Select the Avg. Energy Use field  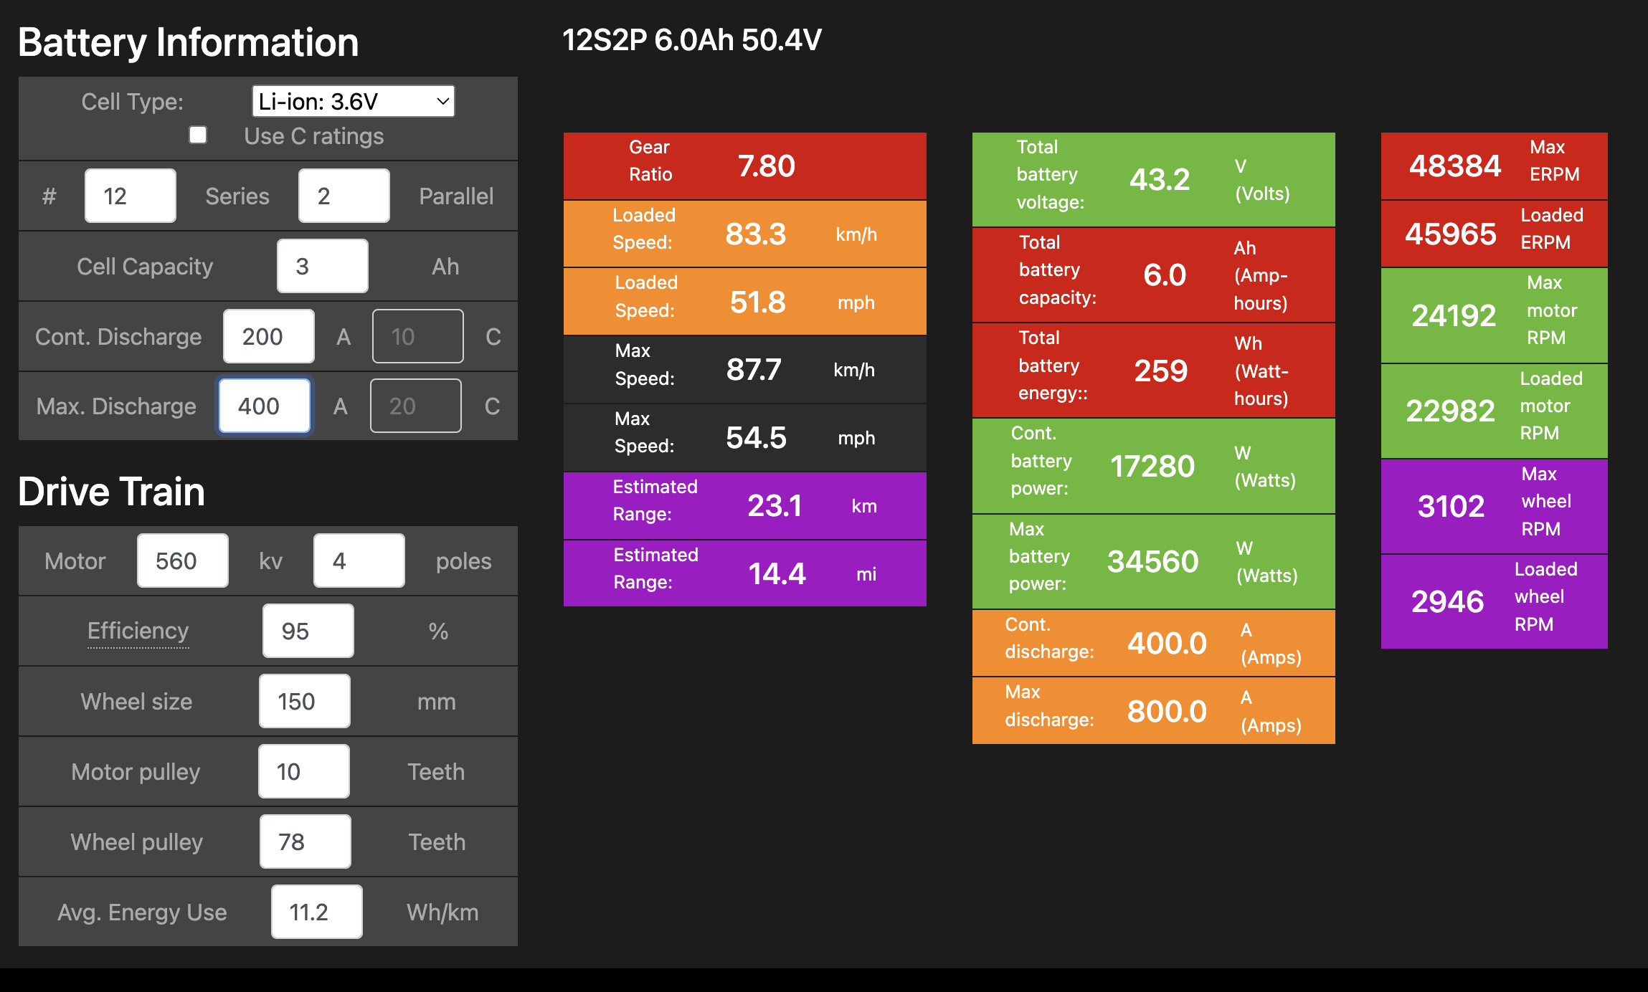pos(317,912)
